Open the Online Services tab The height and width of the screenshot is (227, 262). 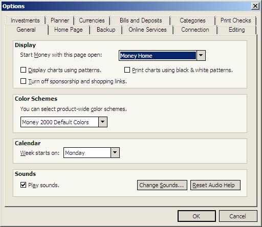[147, 30]
